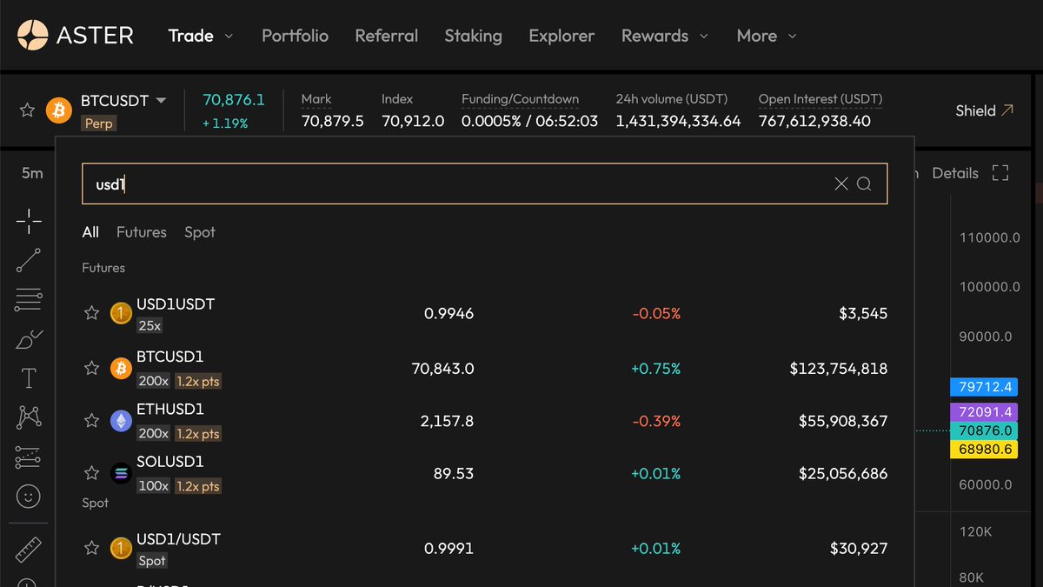Click the 200x leverage badge on BTCUSD1
The width and height of the screenshot is (1043, 587).
click(153, 381)
